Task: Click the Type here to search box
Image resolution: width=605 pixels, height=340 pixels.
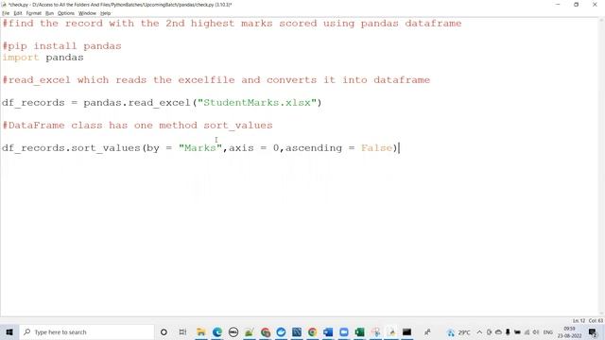Action: tap(87, 331)
